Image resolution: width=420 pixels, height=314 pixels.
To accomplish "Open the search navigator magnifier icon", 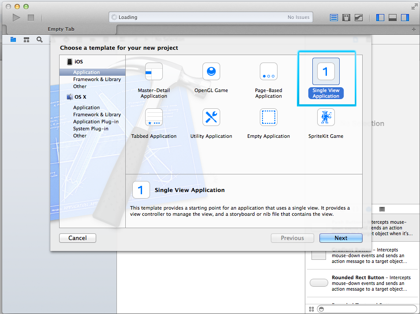I will coord(39,40).
